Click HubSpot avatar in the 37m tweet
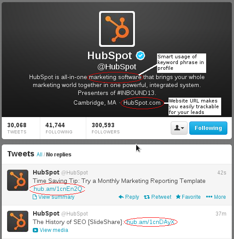Viewport: 234px width, 239px height. point(18,221)
